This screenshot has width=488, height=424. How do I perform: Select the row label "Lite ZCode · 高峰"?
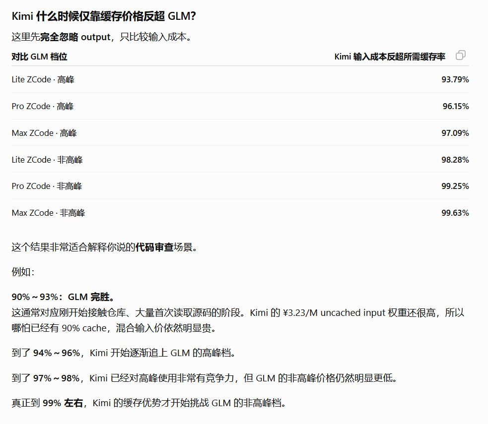(43, 79)
